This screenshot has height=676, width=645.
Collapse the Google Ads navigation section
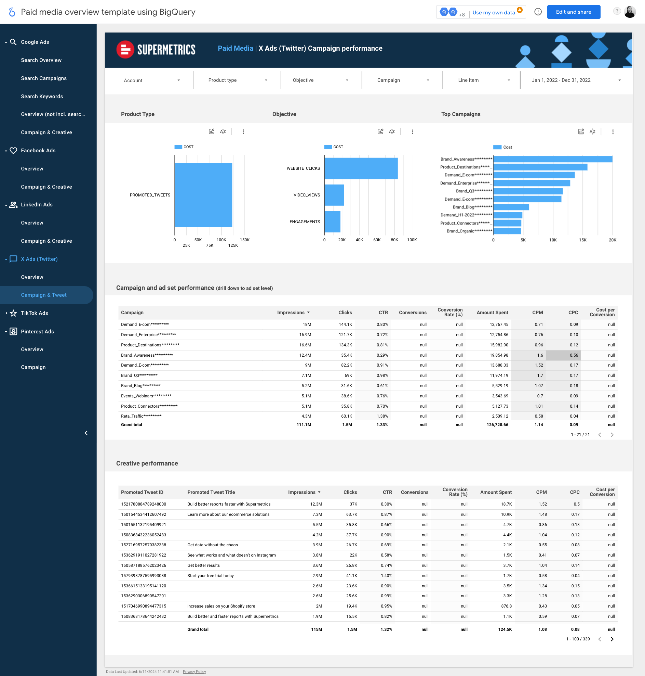tap(6, 42)
